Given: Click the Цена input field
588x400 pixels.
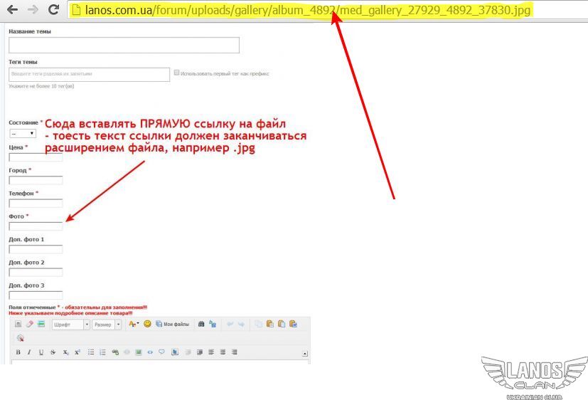Looking at the screenshot, I should [x=36, y=157].
